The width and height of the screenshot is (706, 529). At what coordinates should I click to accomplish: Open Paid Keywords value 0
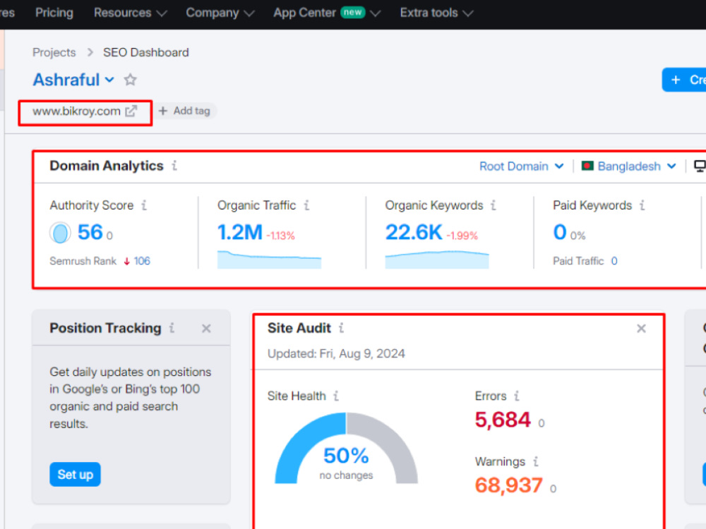(560, 233)
